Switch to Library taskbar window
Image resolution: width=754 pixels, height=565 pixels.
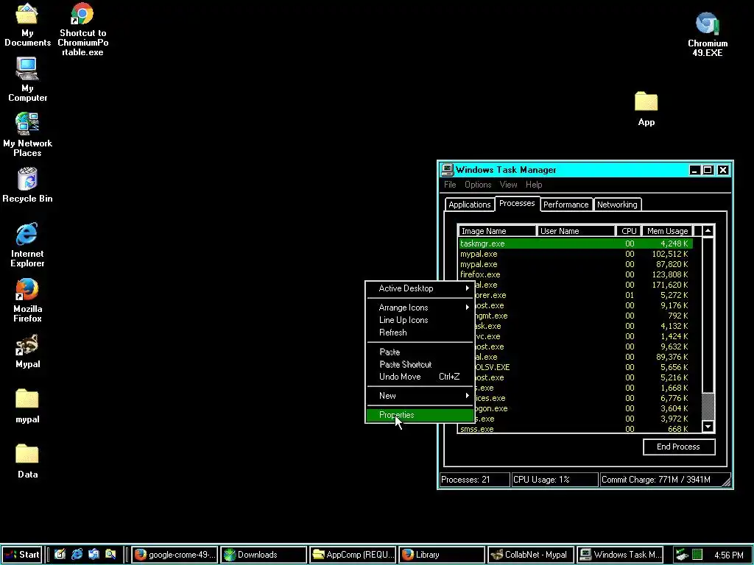point(442,555)
